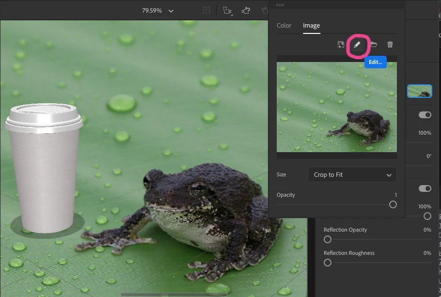
Task: Open the 79.59% zoom level dropdown
Action: click(157, 11)
